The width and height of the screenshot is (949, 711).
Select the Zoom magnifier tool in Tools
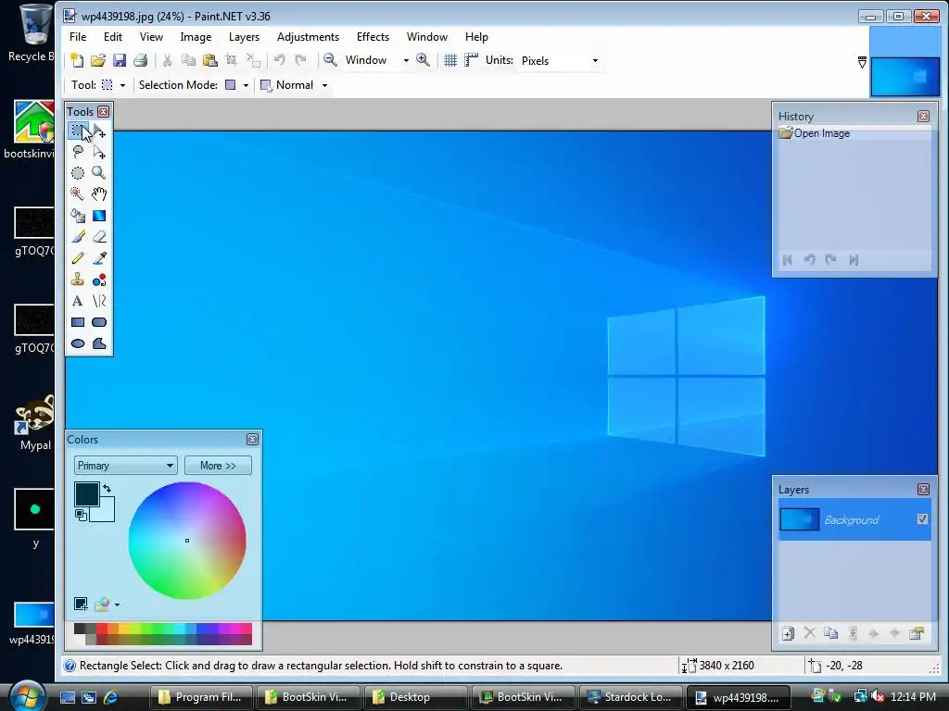click(99, 173)
